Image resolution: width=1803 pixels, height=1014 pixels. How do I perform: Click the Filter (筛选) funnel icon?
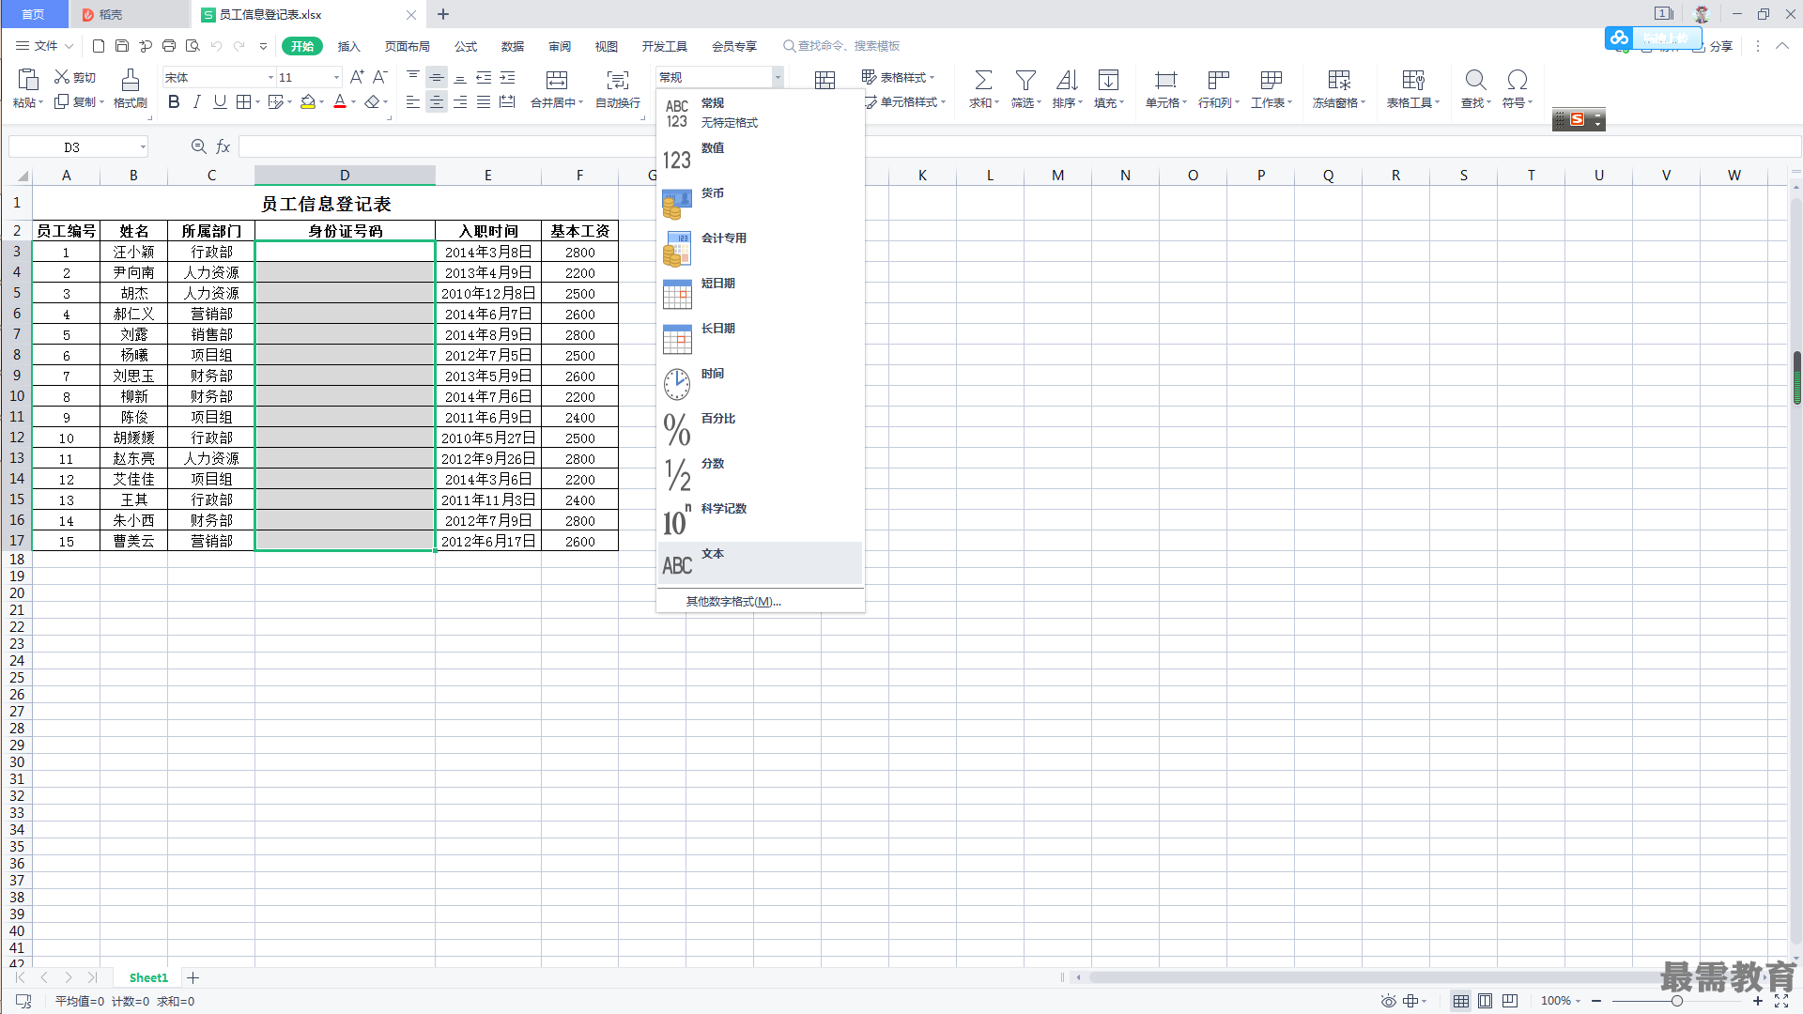1025,80
